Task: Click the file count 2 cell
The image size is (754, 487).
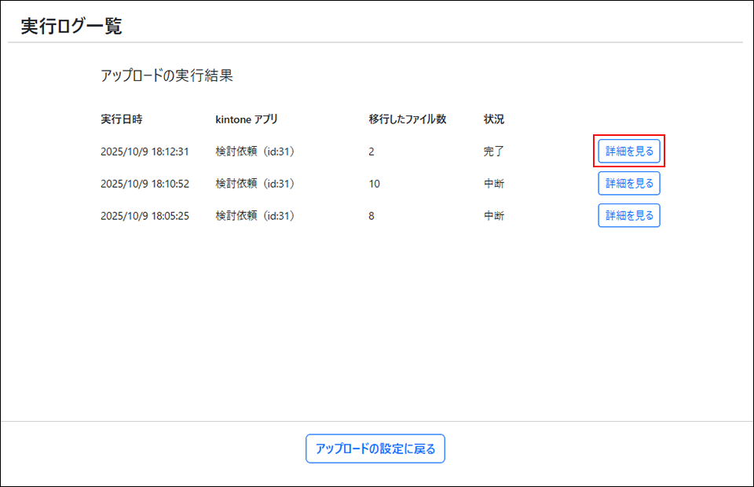Action: [372, 152]
